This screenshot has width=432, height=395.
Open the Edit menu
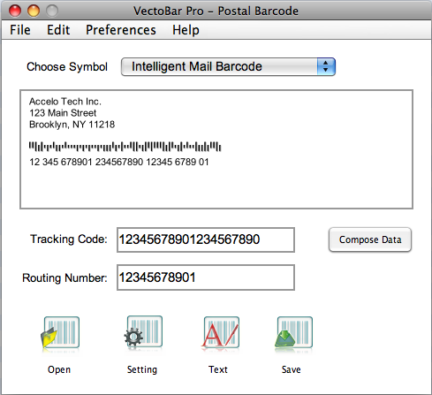coord(58,30)
